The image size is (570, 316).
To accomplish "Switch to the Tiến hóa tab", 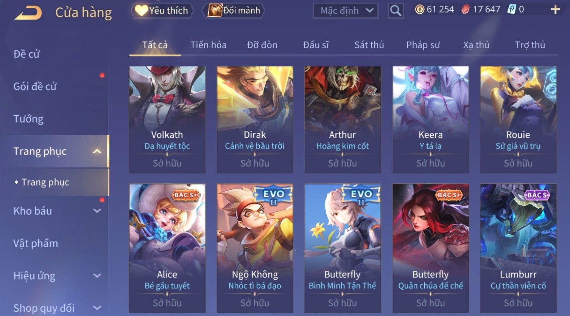I will 208,45.
